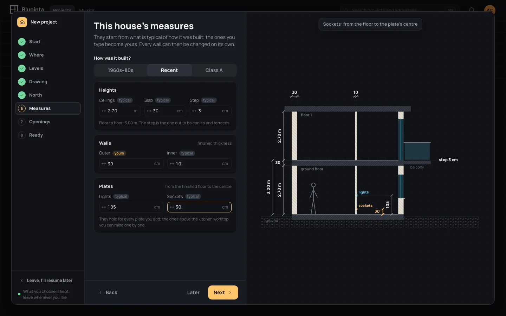Screen dimensions: 506x316
Task: Go Back to the previous step
Action: [108, 292]
